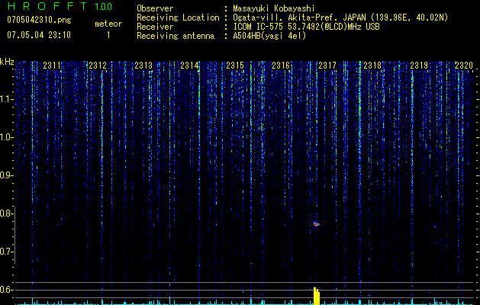Click the 2318 time marker

[372, 65]
